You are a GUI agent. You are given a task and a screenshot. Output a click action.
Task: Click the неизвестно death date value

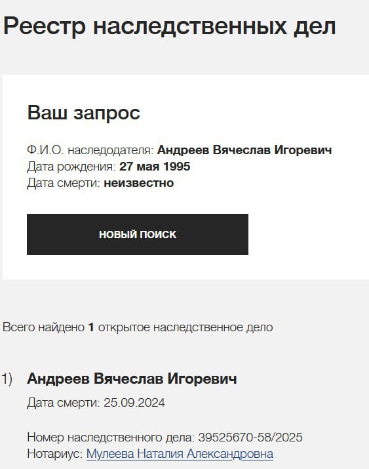139,183
